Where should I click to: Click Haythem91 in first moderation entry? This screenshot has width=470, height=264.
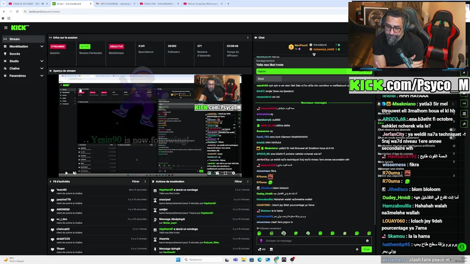pyautogui.click(x=166, y=190)
